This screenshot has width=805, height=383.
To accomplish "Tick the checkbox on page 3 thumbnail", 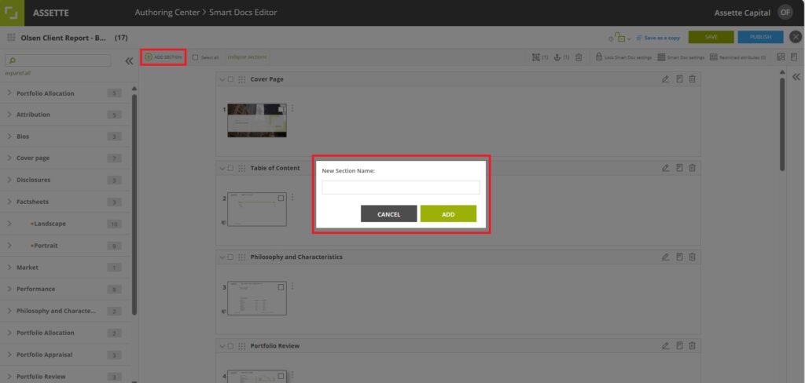I will pyautogui.click(x=281, y=287).
